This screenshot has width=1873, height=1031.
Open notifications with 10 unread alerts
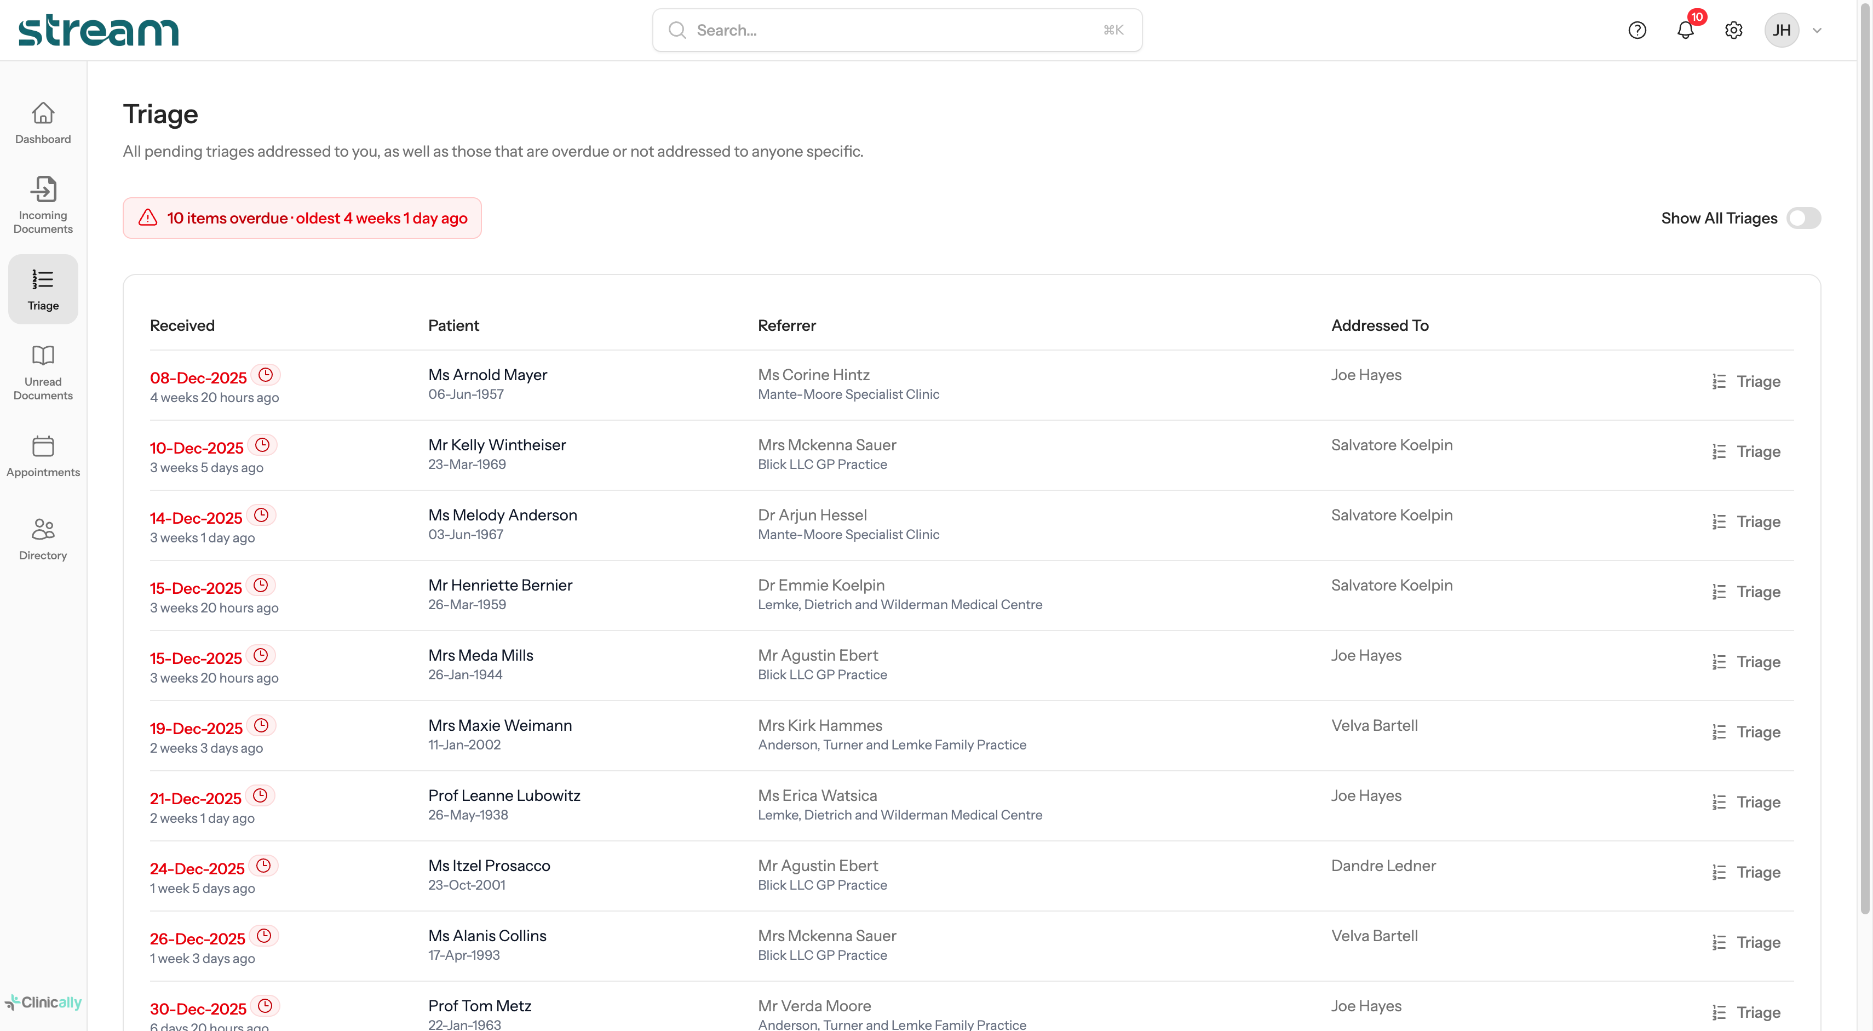pos(1685,30)
